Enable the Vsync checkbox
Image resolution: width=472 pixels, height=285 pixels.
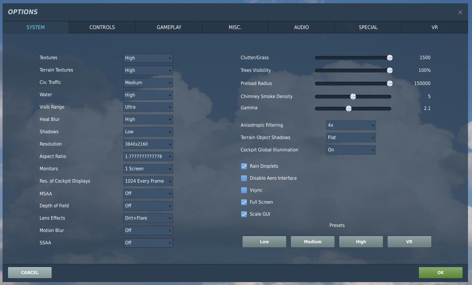click(x=244, y=190)
